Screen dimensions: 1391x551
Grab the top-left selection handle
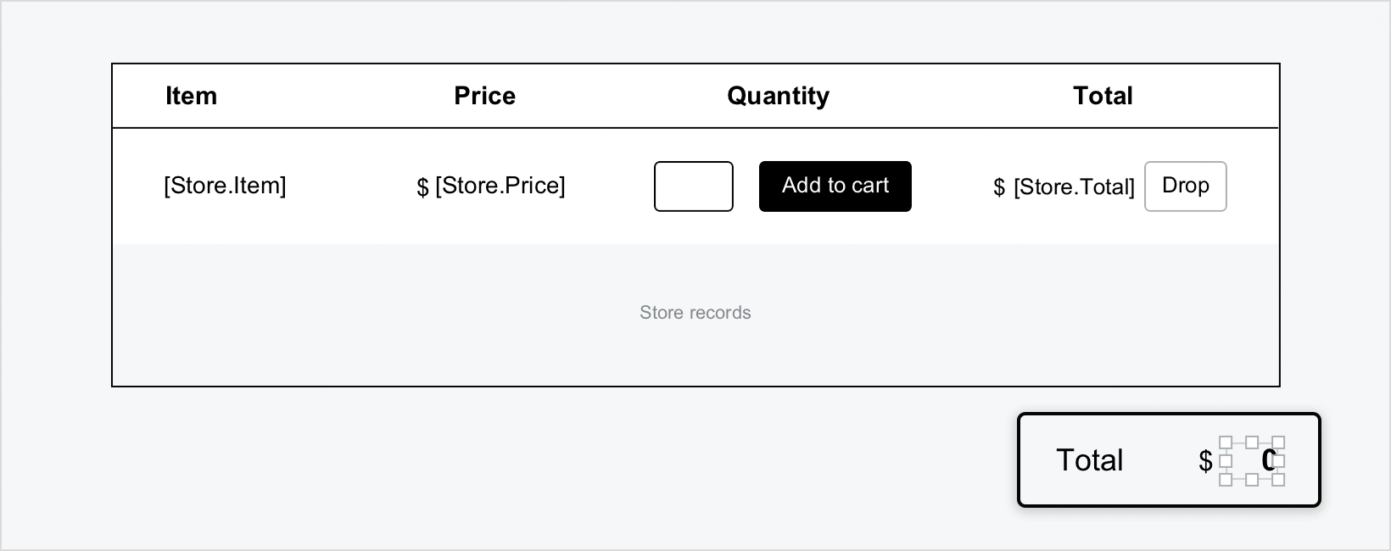[1226, 442]
